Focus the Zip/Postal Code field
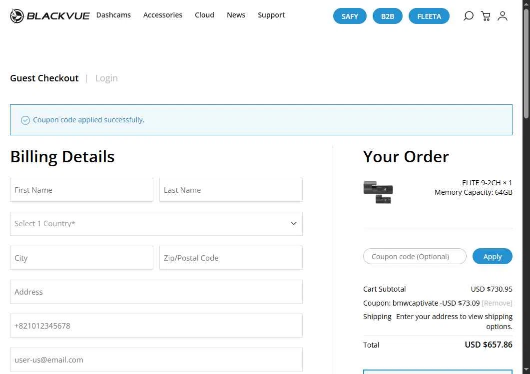Image resolution: width=530 pixels, height=374 pixels. coord(231,258)
